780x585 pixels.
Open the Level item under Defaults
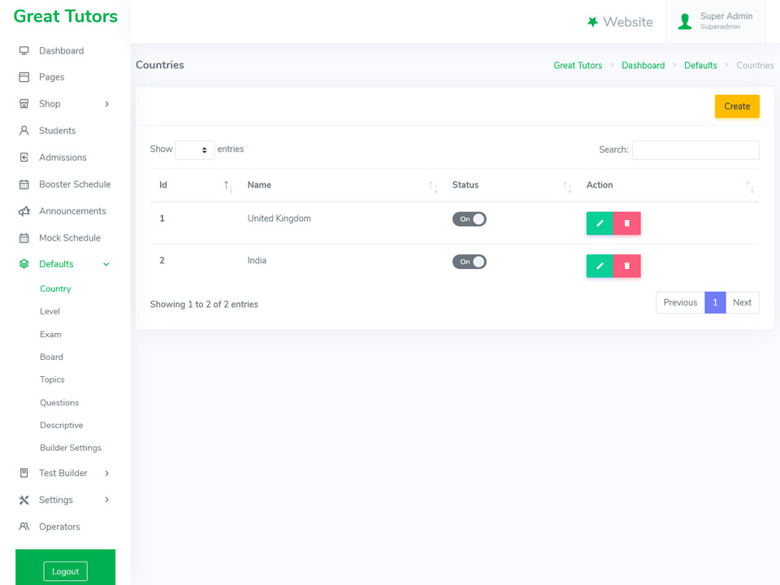tap(50, 311)
